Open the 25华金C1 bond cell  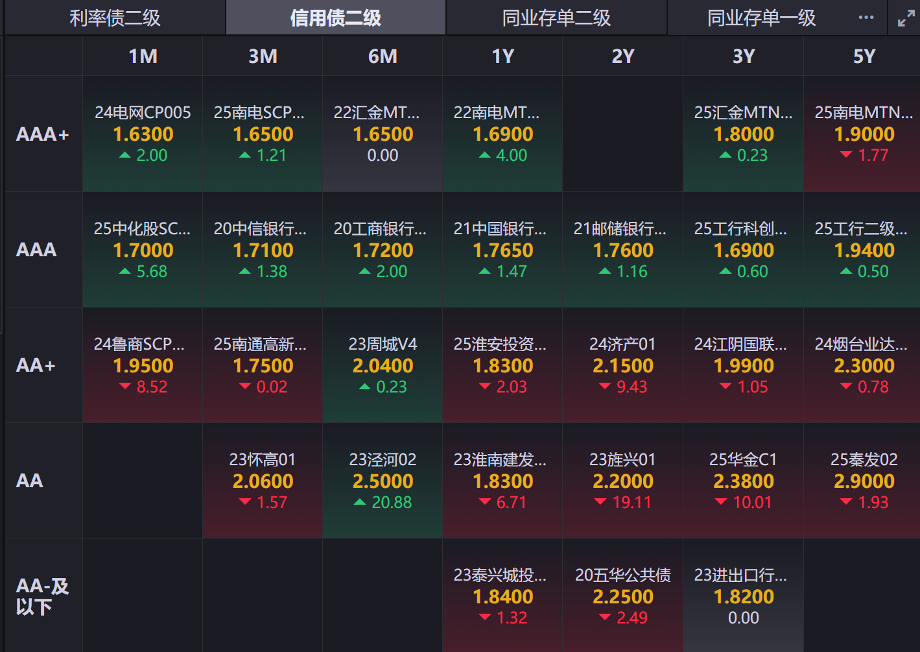[x=743, y=481]
